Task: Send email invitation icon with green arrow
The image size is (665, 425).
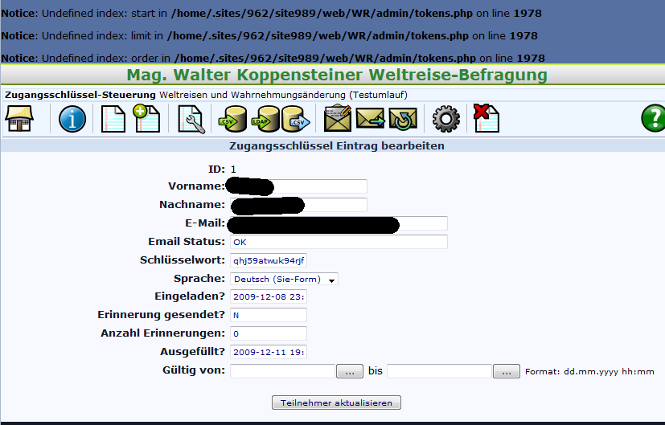Action: click(x=370, y=118)
